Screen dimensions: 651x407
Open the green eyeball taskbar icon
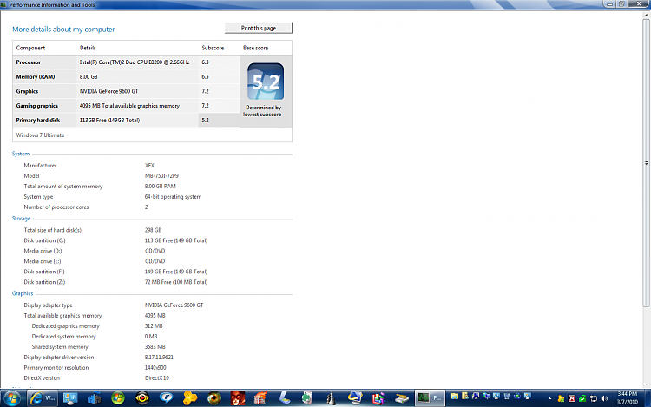pyautogui.click(x=214, y=398)
